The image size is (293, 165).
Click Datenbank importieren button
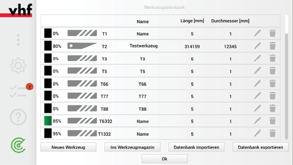(196, 147)
